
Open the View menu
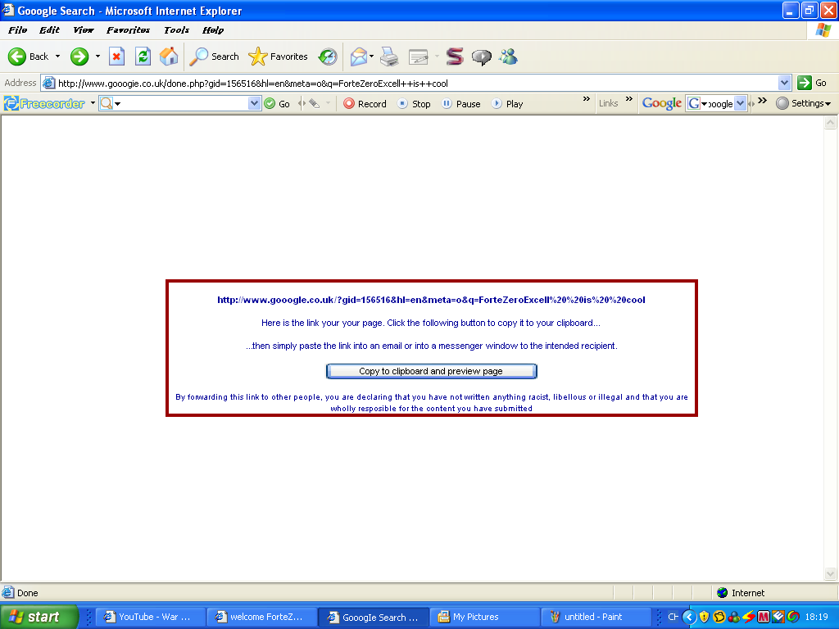(x=83, y=30)
